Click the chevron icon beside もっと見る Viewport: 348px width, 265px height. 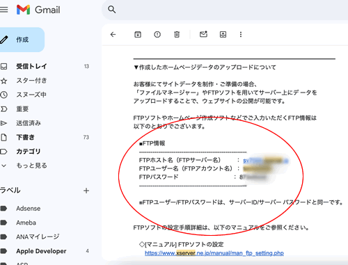pyautogui.click(x=3, y=166)
